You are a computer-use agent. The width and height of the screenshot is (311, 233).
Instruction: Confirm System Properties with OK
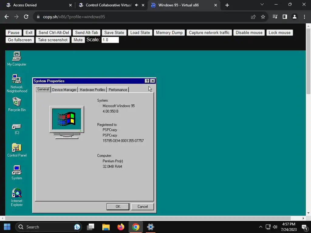(x=118, y=206)
